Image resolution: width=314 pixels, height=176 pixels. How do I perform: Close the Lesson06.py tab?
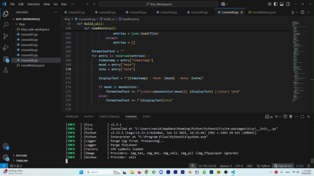click(242, 12)
